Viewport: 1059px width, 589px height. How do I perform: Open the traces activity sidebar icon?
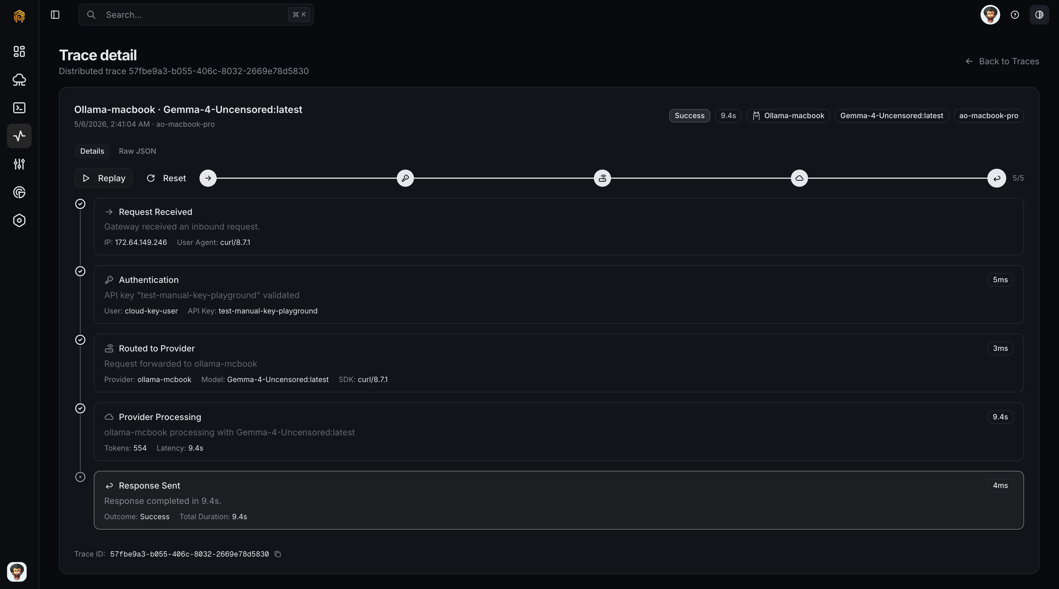tap(19, 136)
